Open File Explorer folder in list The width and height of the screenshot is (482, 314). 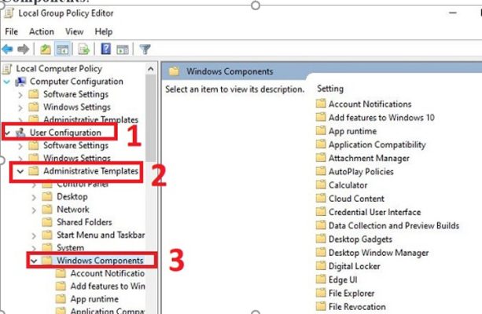(x=351, y=293)
